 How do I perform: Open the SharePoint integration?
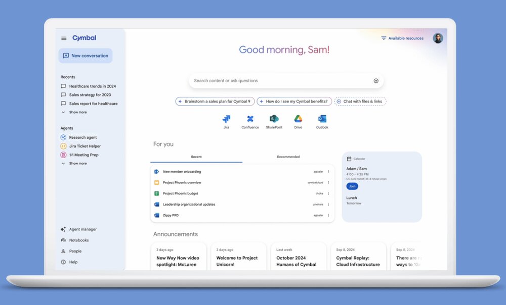click(274, 120)
